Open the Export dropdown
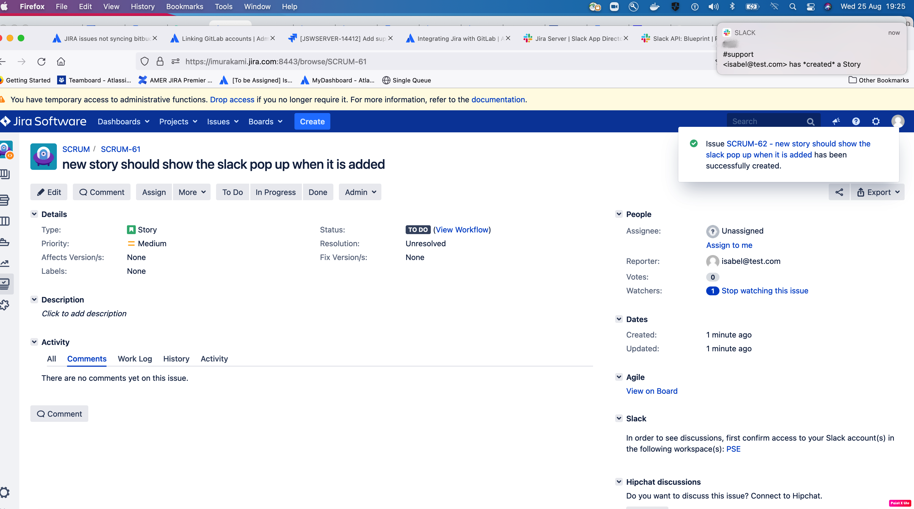The width and height of the screenshot is (914, 509). click(878, 192)
